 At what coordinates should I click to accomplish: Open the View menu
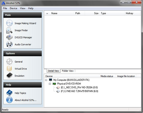(x=23, y=8)
